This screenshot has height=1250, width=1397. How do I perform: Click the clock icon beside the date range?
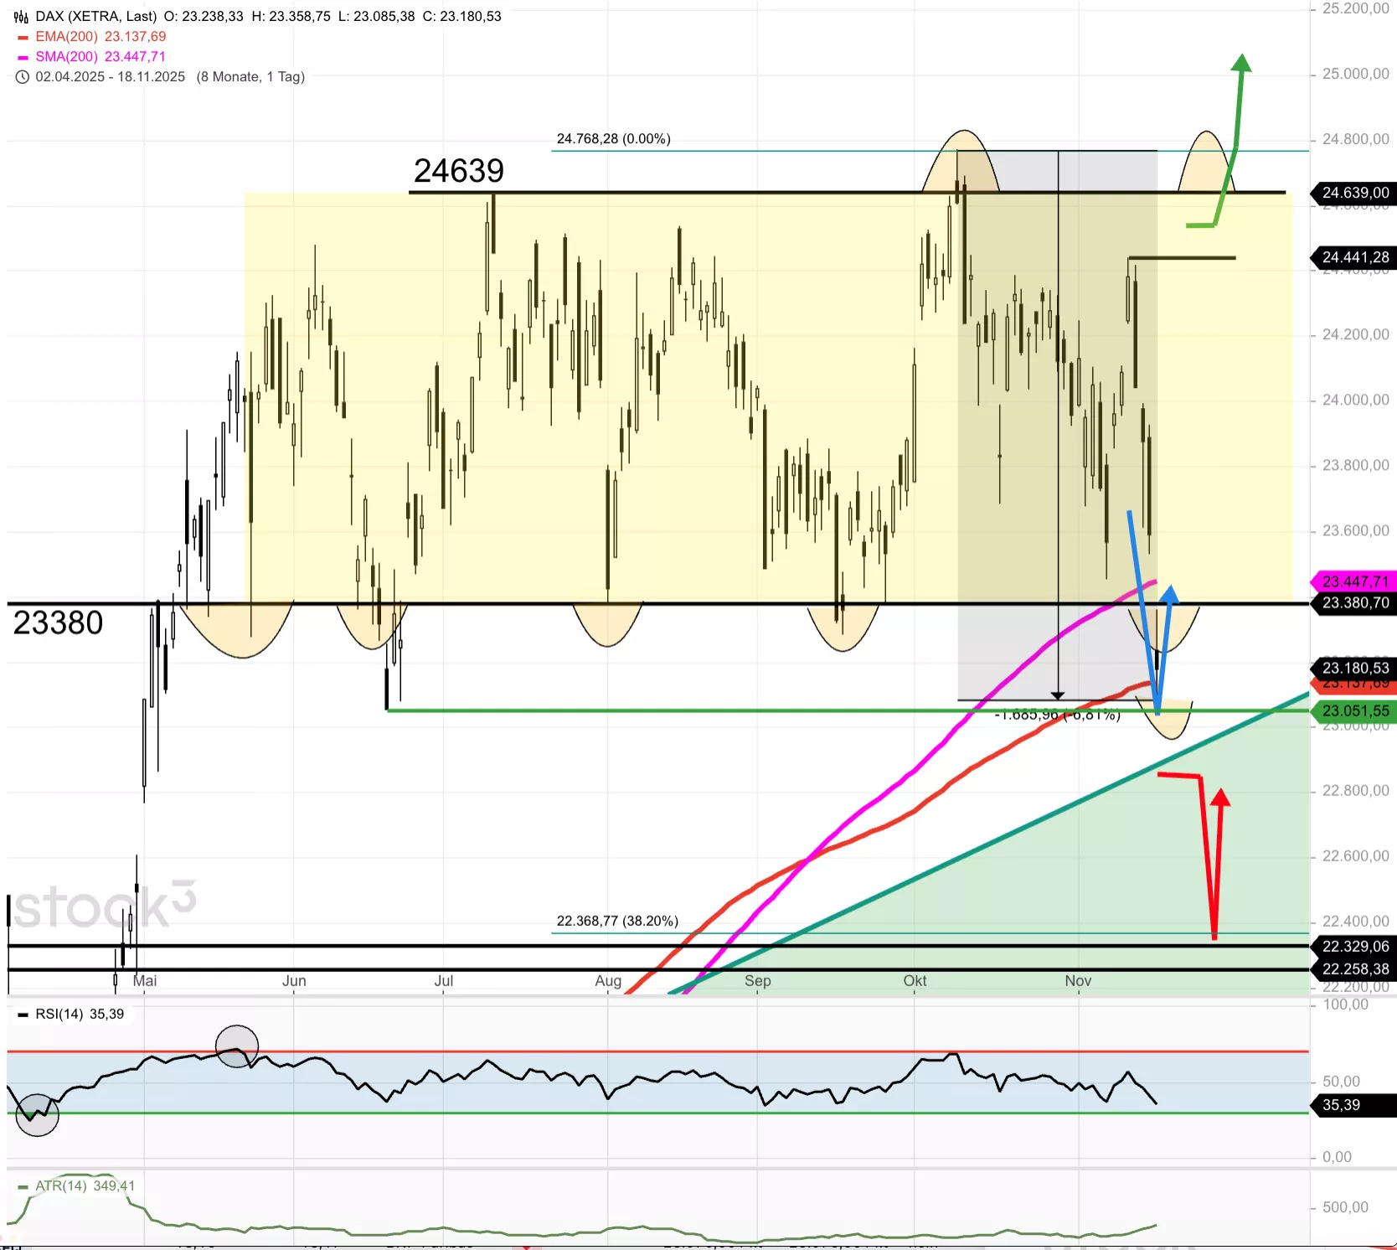23,77
